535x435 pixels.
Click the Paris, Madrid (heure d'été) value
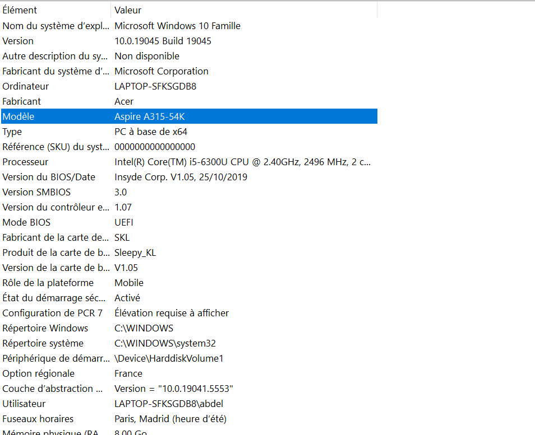tap(170, 419)
